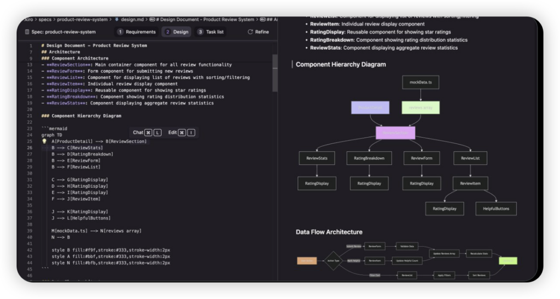The height and width of the screenshot is (299, 560).
Task: Select 'design.md' in the breadcrumb
Action: [x=132, y=20]
